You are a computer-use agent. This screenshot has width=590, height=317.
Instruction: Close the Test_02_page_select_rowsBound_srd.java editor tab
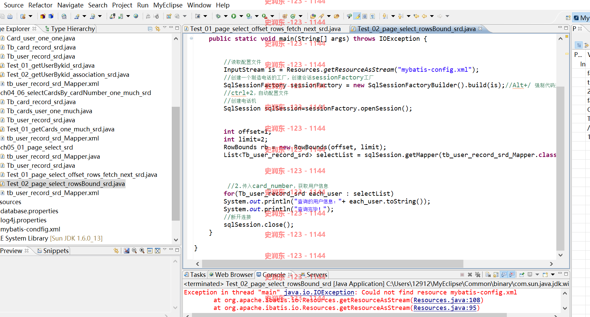480,29
